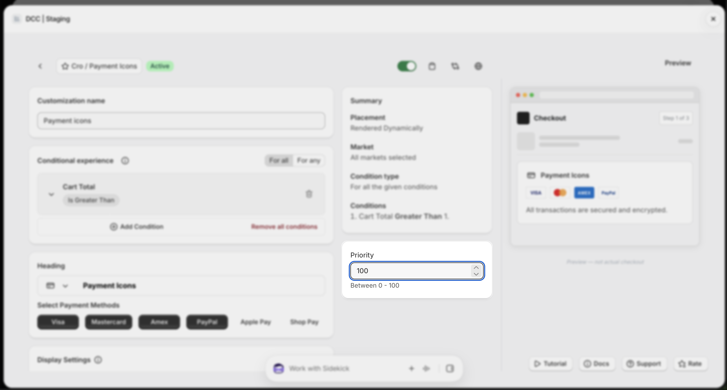
Task: Decrease Priority with the down stepper arrow
Action: pos(476,274)
